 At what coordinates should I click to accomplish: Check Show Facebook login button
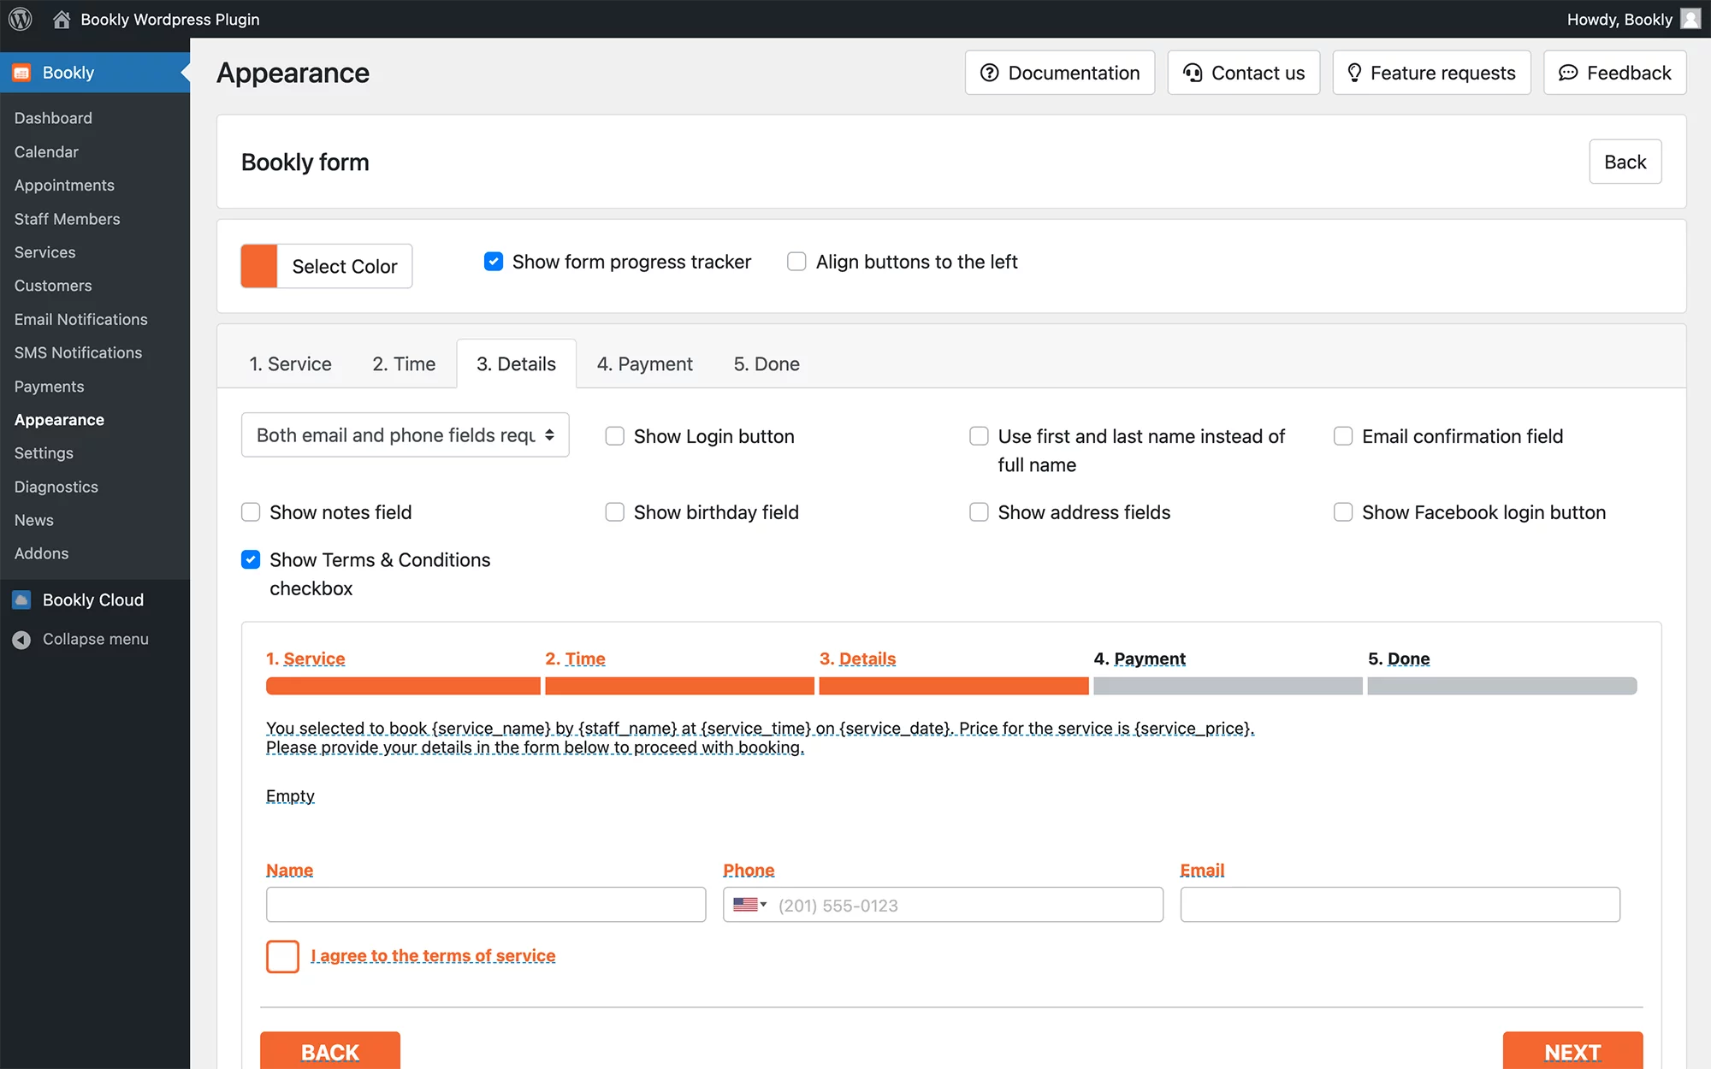pyautogui.click(x=1343, y=512)
